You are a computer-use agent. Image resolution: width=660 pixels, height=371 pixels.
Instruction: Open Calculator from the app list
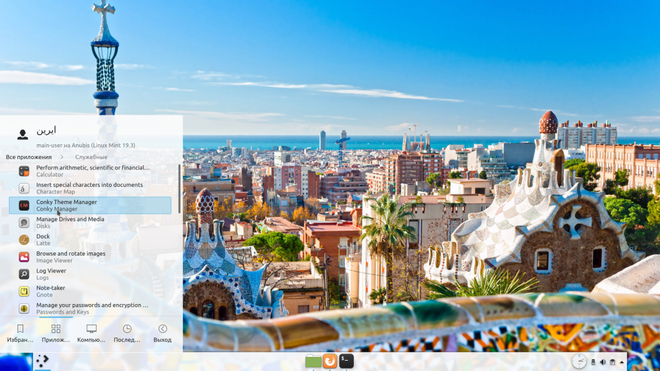[90, 171]
